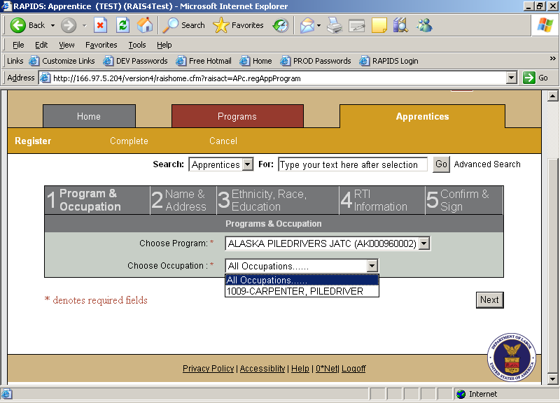Image resolution: width=560 pixels, height=403 pixels.
Task: Click the scrollbar down arrow
Action: coord(552,379)
